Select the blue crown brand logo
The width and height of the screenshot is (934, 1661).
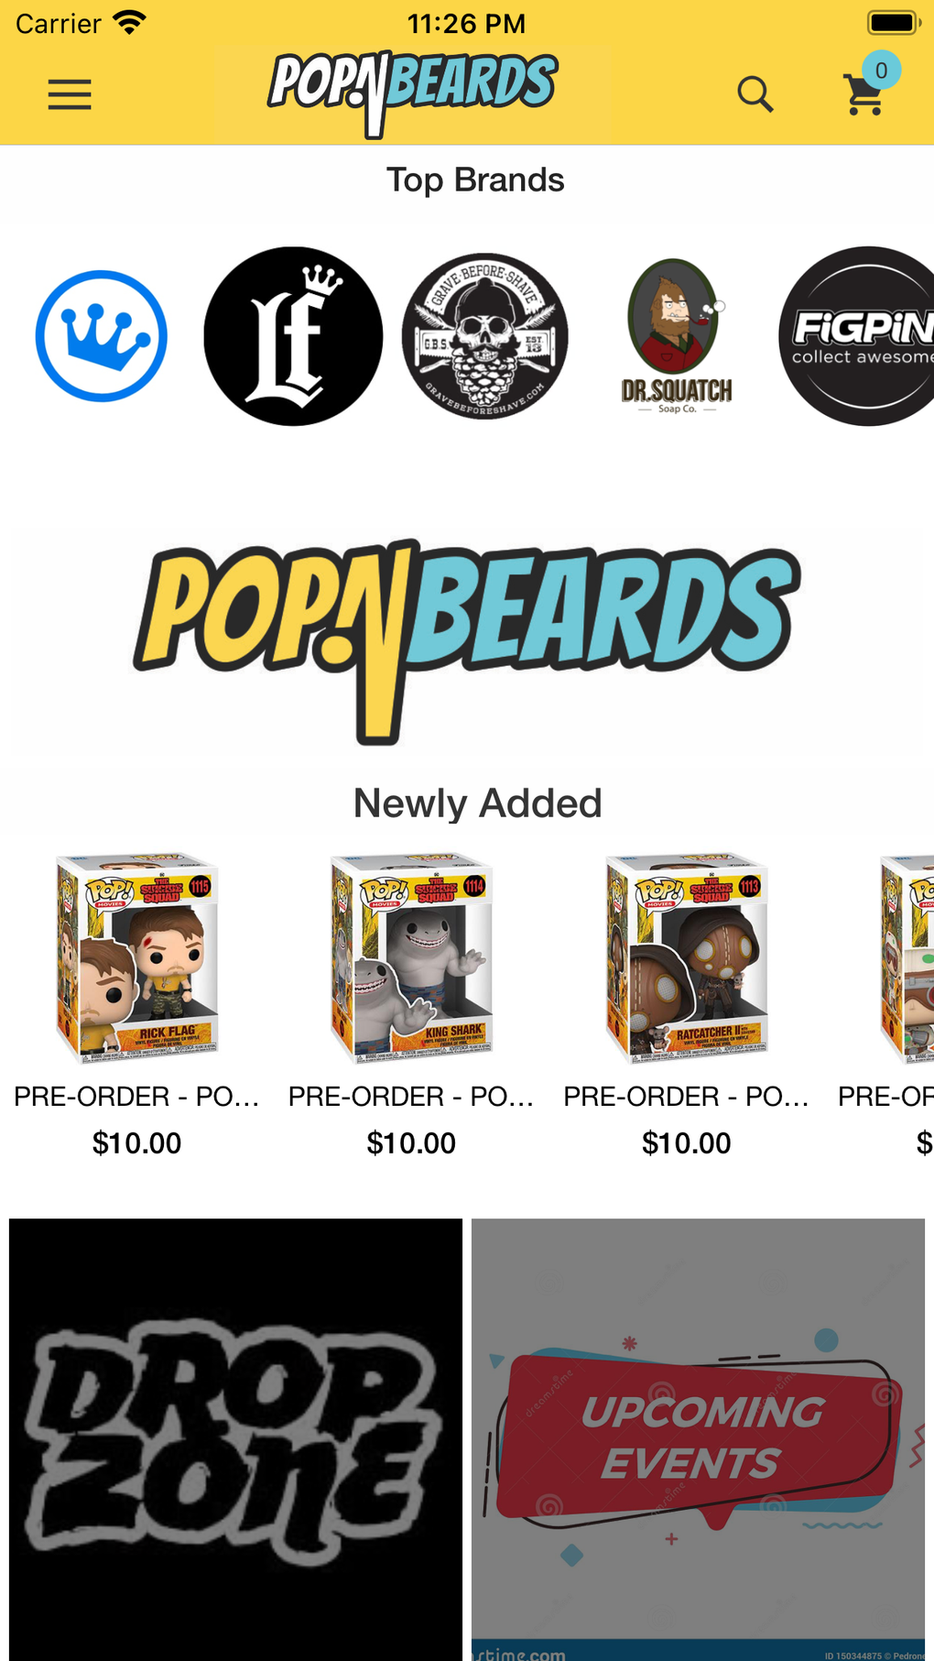[102, 336]
